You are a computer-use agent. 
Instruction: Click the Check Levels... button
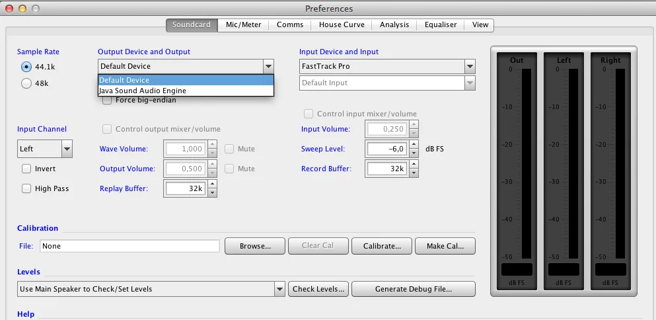[318, 289]
